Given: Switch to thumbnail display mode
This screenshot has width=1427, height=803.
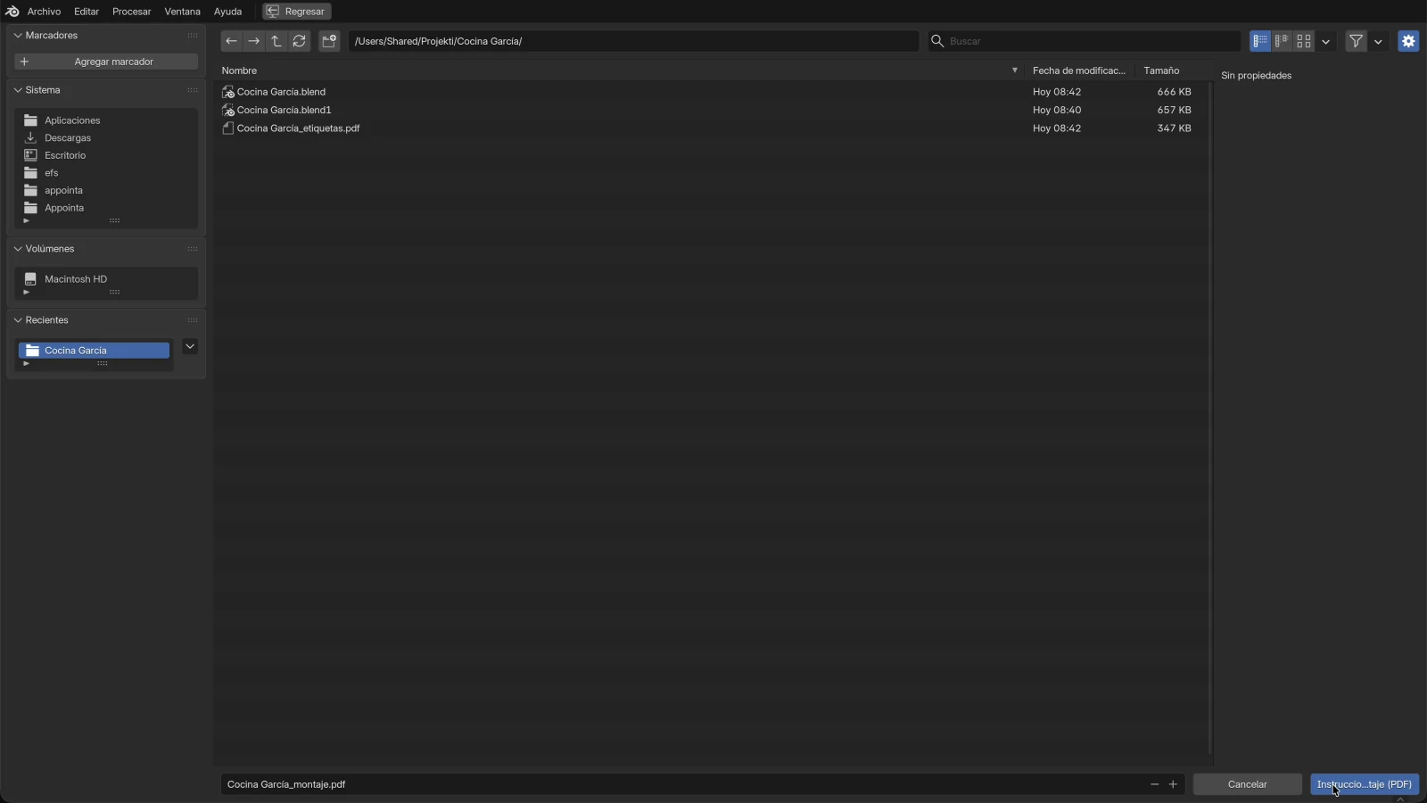Looking at the screenshot, I should pyautogui.click(x=1304, y=41).
